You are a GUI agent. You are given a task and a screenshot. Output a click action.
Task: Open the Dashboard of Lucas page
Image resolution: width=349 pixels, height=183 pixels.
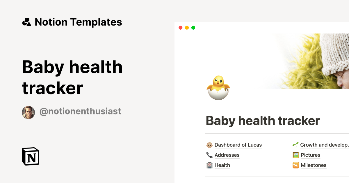(x=238, y=145)
